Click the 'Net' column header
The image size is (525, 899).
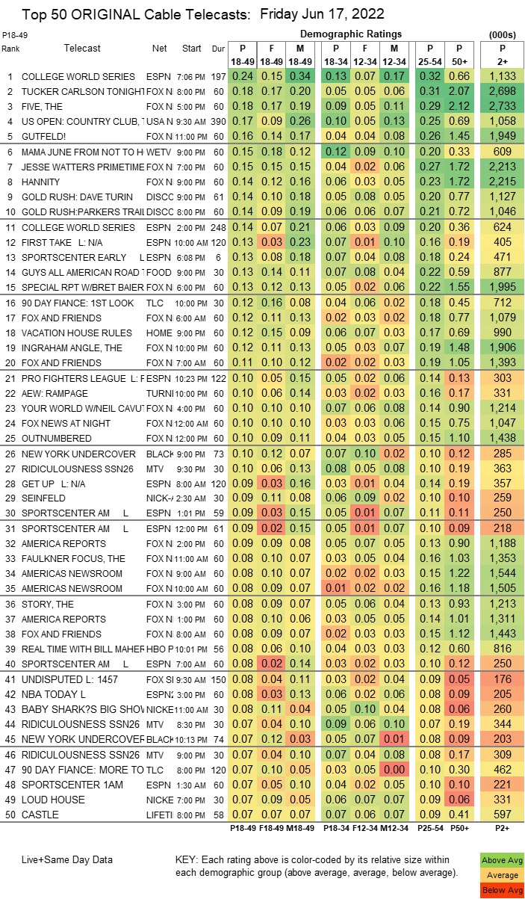159,48
